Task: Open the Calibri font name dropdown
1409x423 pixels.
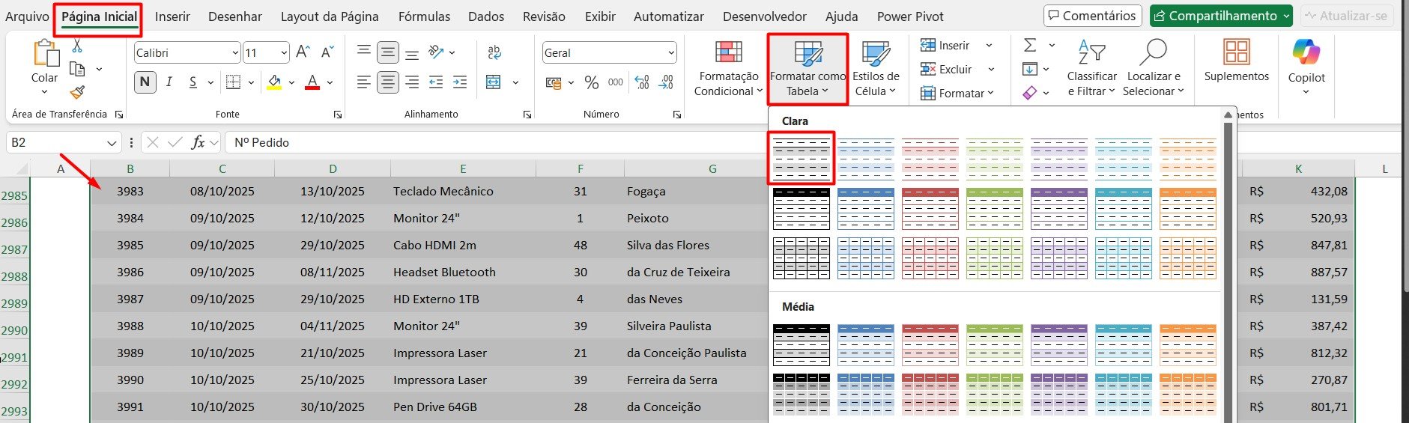Action: pyautogui.click(x=235, y=52)
